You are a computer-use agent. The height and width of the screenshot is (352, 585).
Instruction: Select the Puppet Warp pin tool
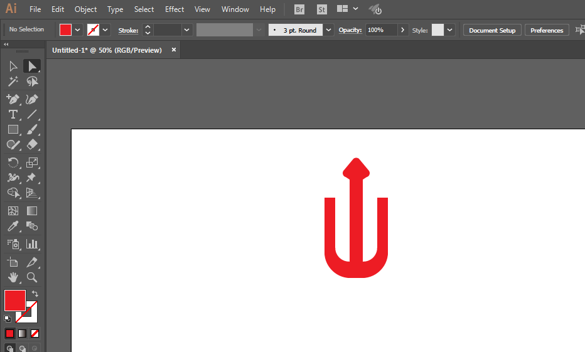pyautogui.click(x=32, y=178)
